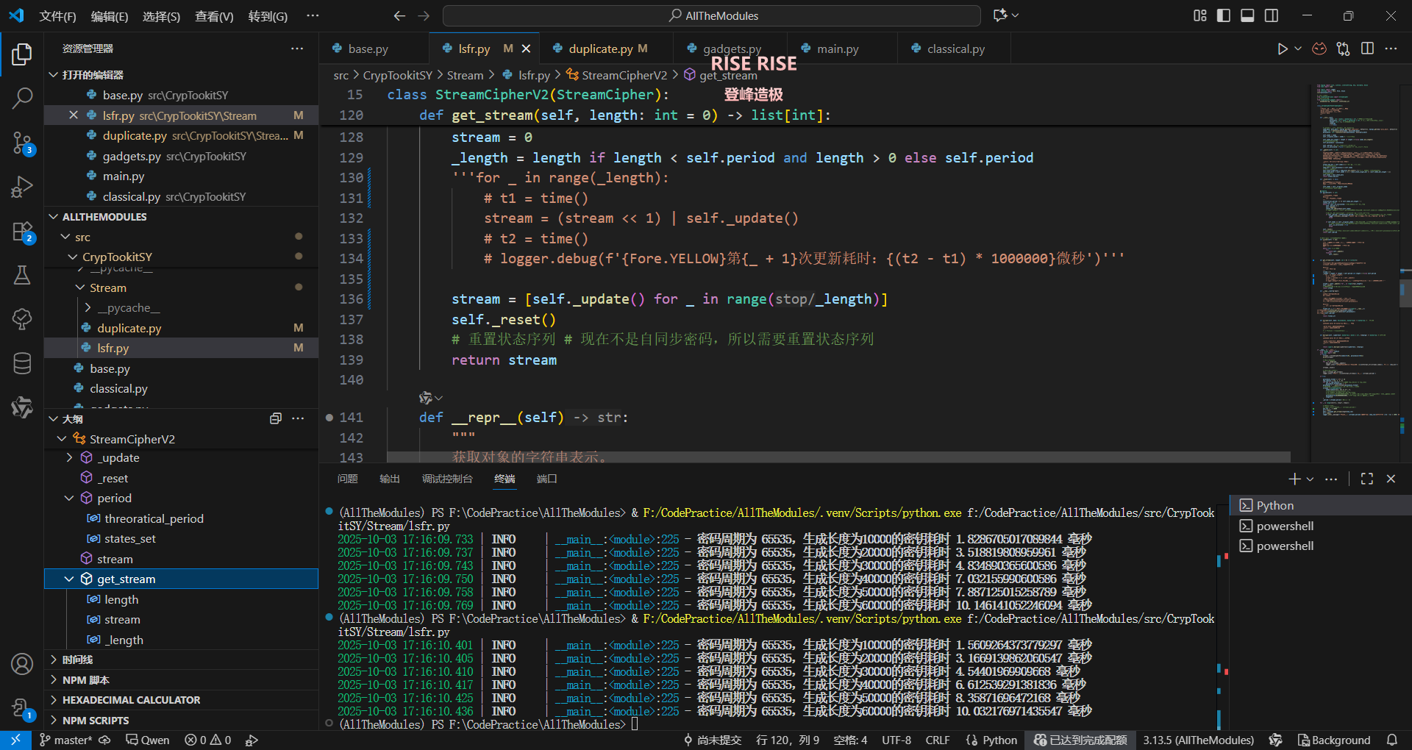Open the Extensions view
The height and width of the screenshot is (750, 1412).
click(x=22, y=232)
